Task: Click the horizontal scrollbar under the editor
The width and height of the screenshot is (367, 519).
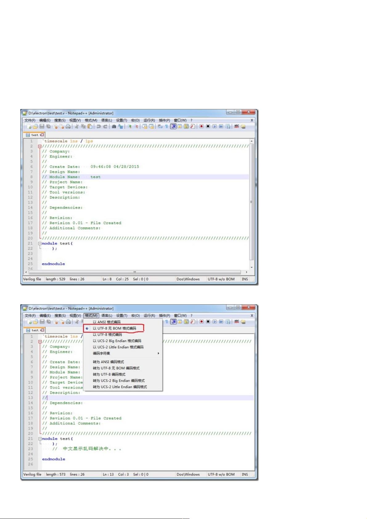Action: point(135,272)
